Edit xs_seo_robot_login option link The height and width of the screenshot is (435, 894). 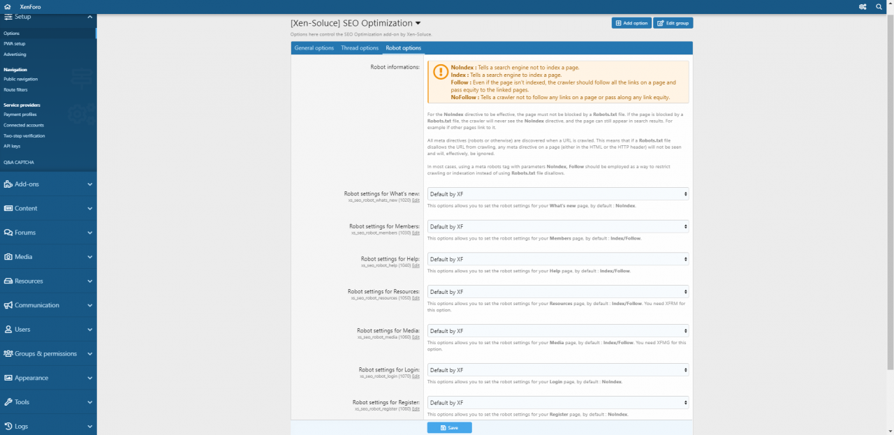pyautogui.click(x=416, y=376)
